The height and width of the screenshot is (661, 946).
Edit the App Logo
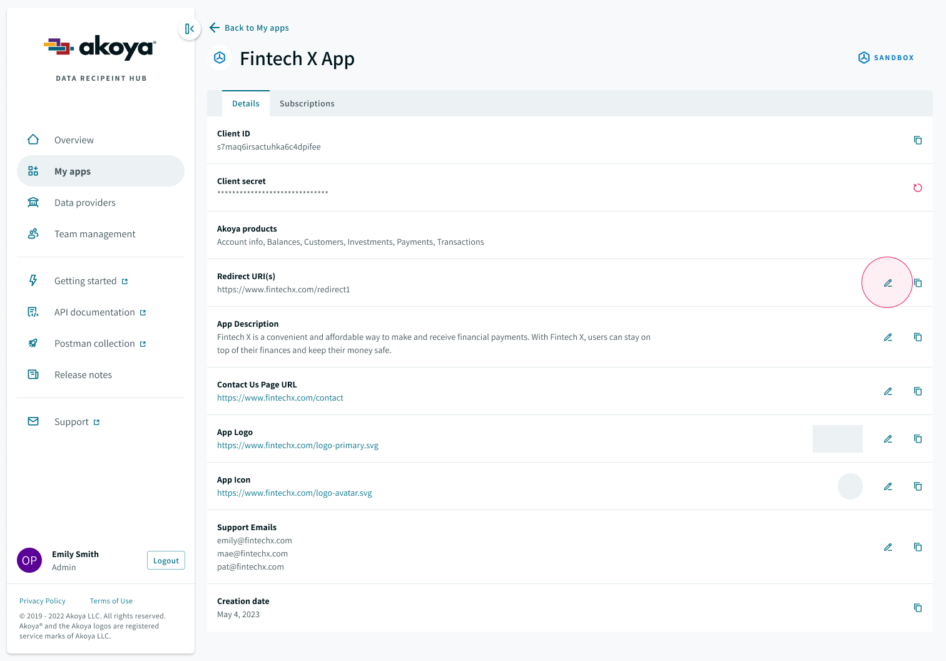coord(888,439)
